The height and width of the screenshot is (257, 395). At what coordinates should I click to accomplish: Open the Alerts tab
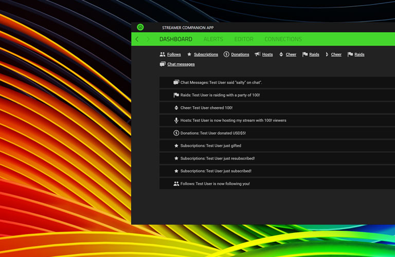click(213, 39)
